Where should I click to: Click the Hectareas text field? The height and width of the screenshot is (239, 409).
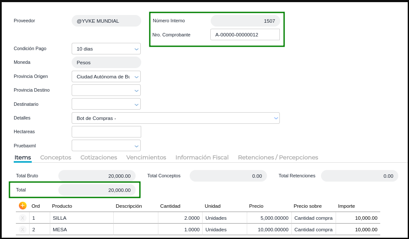[x=106, y=132]
